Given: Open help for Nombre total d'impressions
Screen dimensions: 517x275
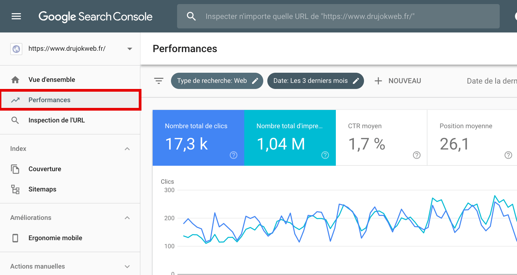Looking at the screenshot, I should 325,155.
